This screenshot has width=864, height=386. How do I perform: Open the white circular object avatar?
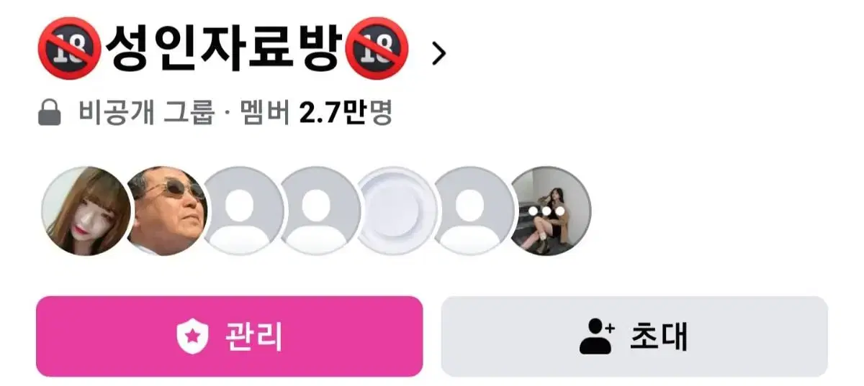[397, 211]
